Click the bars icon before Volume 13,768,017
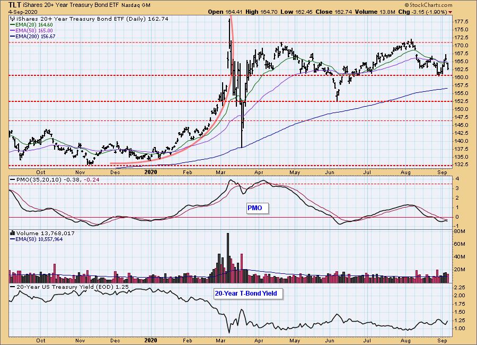 tap(13, 233)
